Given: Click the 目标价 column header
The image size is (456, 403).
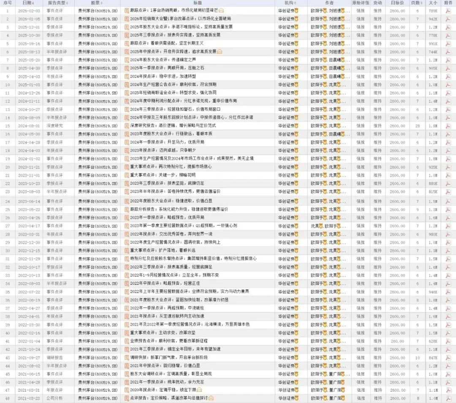Looking at the screenshot, I should click(x=397, y=3).
